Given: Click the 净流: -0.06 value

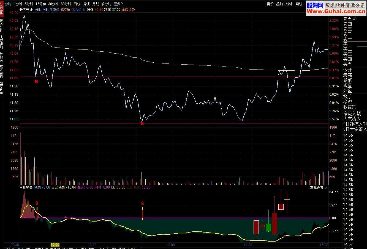Looking at the screenshot, I should (42, 187).
